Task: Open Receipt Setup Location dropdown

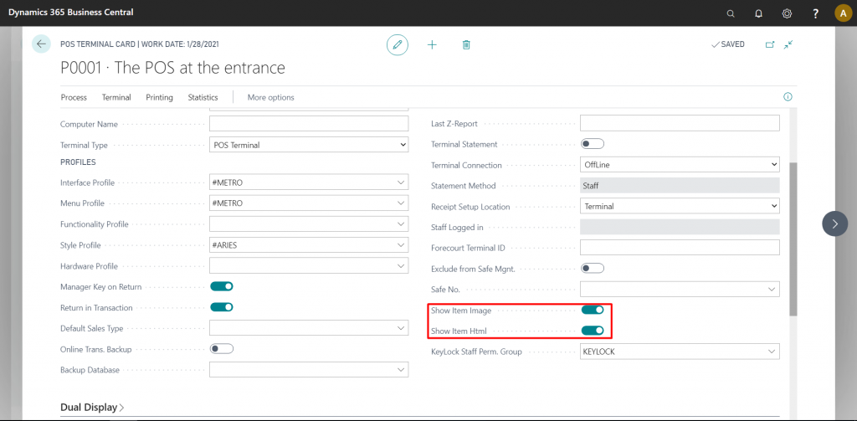Action: tap(680, 206)
